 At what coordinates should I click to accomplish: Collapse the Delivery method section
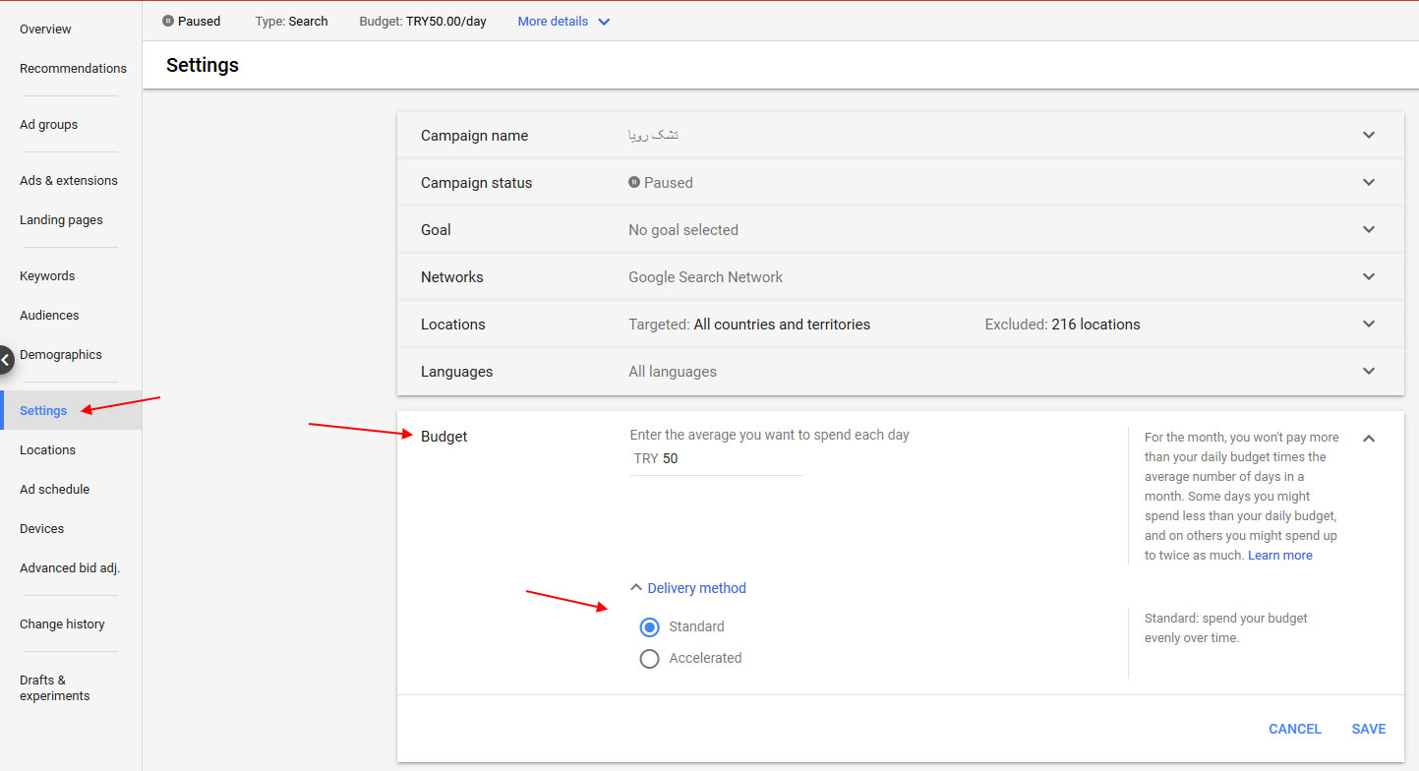tap(687, 588)
